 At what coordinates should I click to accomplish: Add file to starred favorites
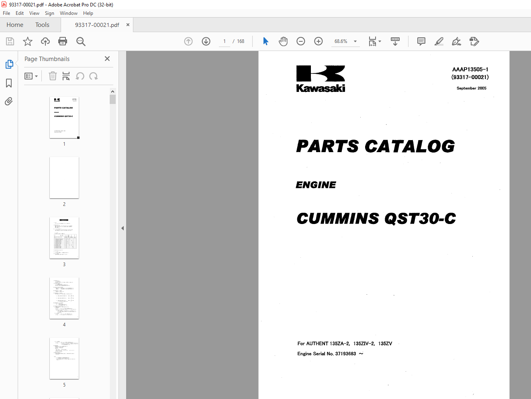tap(28, 41)
